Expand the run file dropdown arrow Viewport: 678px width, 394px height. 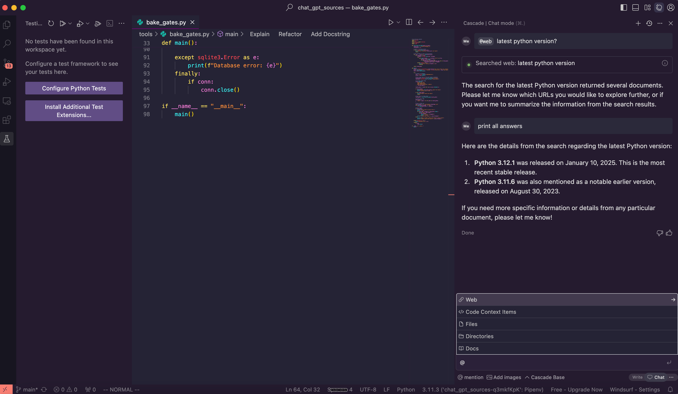coord(398,22)
